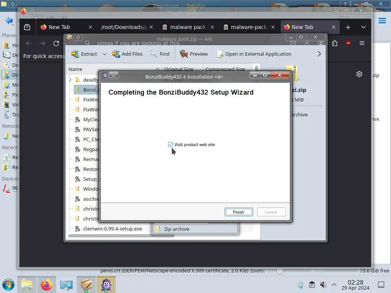This screenshot has height=293, width=391.
Task: Click the Ark window pin-on-desktops icon
Action: [78, 37]
